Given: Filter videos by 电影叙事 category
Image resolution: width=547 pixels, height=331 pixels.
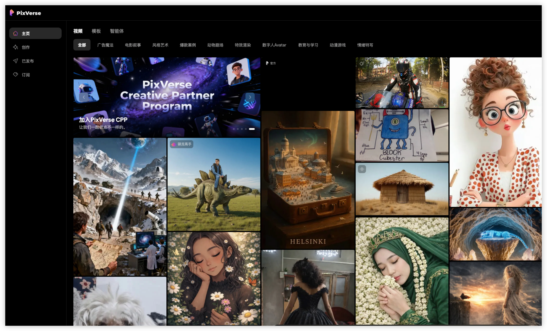Looking at the screenshot, I should point(133,45).
